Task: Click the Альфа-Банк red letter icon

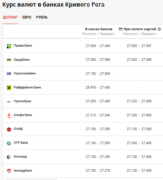Action: click(9, 115)
